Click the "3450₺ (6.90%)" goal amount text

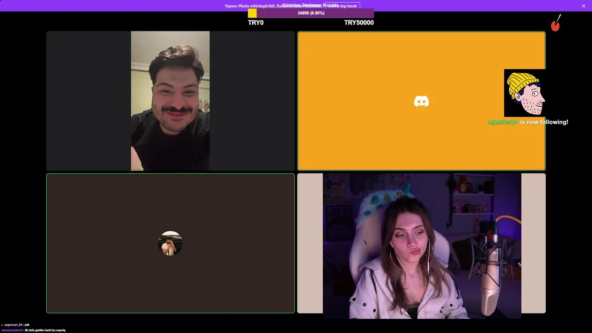311,13
